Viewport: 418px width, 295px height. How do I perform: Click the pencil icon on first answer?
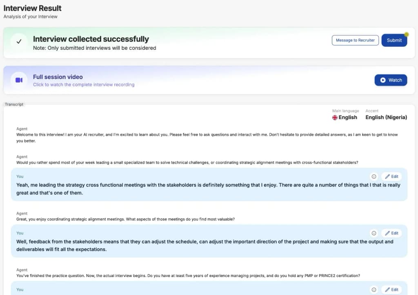tap(387, 176)
